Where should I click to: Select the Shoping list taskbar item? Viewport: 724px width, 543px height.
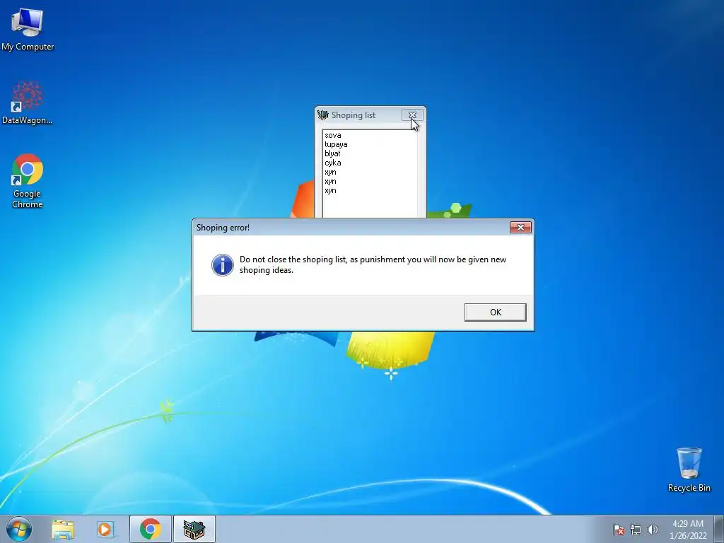(194, 529)
